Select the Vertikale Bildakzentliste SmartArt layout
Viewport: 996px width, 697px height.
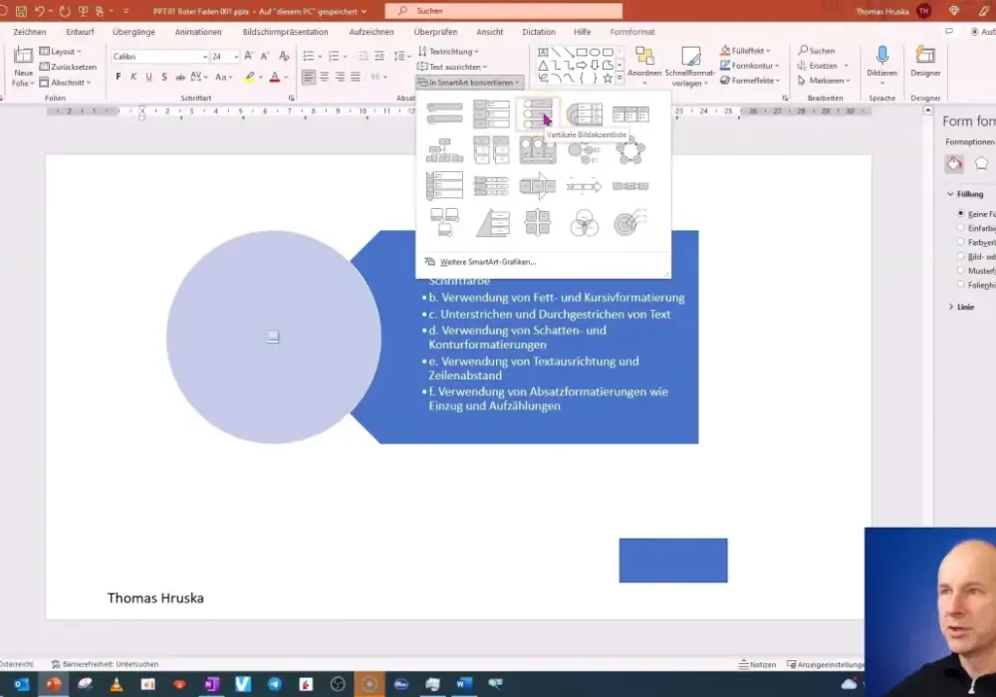[538, 115]
